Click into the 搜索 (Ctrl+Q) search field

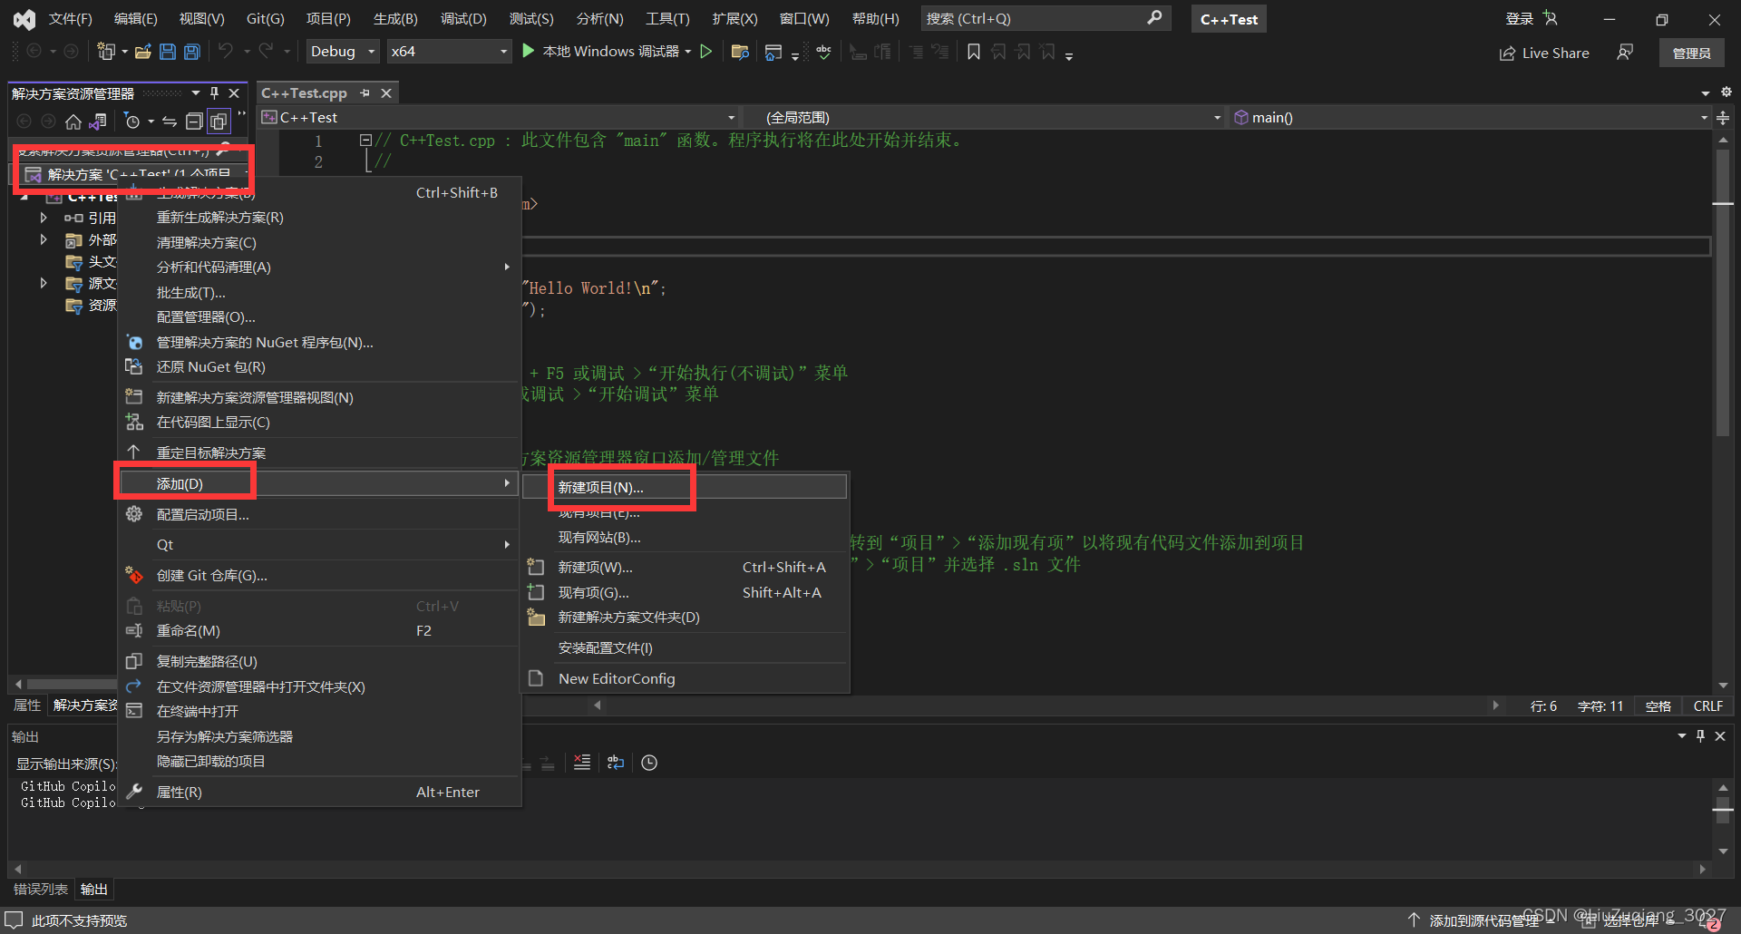point(1046,18)
